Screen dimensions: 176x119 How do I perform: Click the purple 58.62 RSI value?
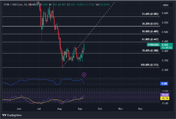tap(165, 95)
